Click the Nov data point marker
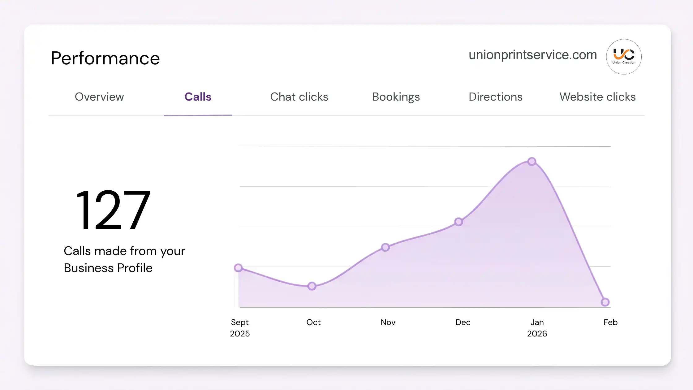Screen dimensions: 693x390 [x=385, y=247]
